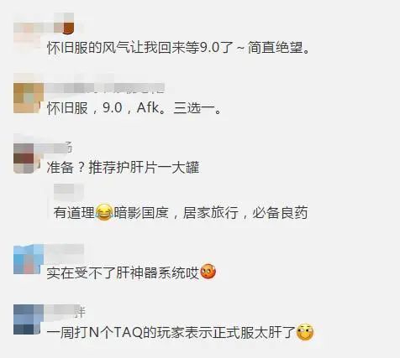Open the avatar beside the 三选一 comment

(29, 98)
